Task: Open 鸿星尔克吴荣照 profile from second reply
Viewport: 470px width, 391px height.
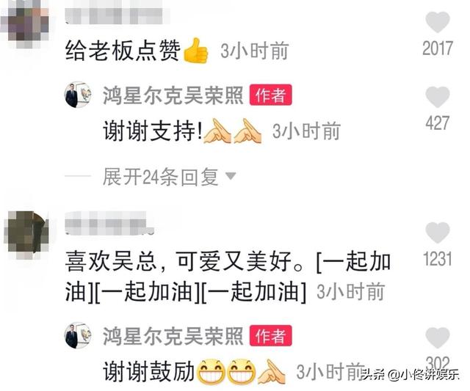Action: (x=173, y=337)
